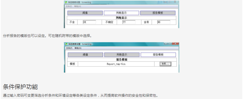Select 判断显示 tab in upper Screening window
This screenshot has width=248, height=99.
click(x=122, y=13)
